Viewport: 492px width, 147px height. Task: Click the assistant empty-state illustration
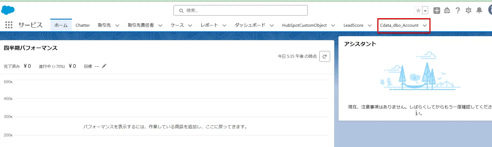pos(420,71)
